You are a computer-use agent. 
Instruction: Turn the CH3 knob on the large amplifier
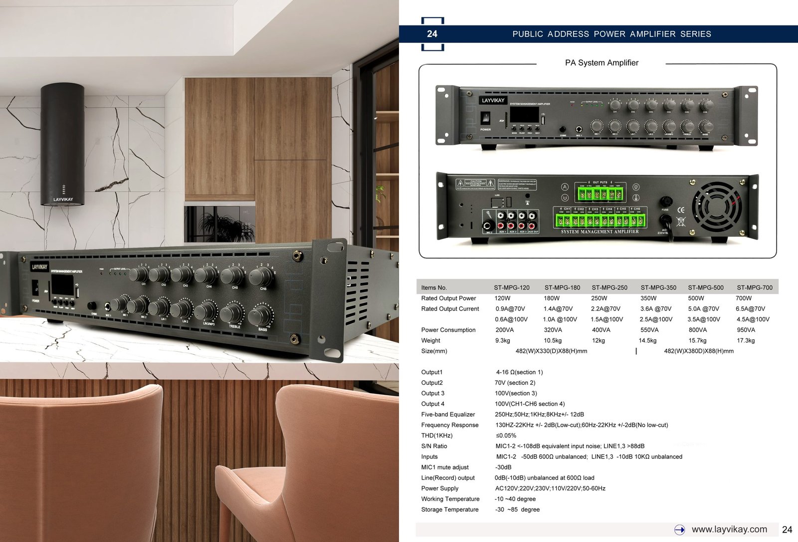point(182,275)
